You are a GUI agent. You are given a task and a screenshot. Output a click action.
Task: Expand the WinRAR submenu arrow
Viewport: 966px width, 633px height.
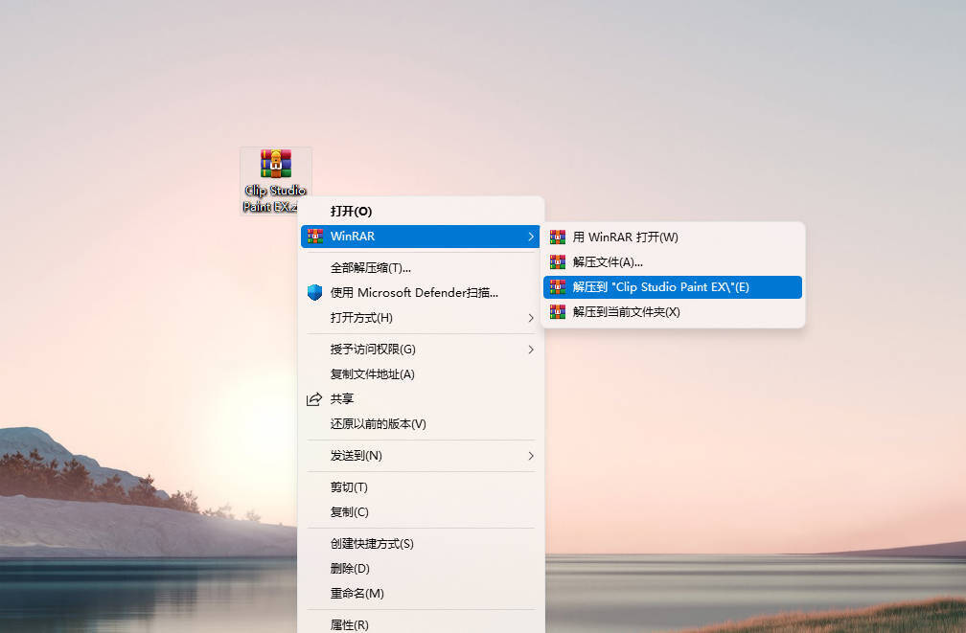tap(531, 236)
